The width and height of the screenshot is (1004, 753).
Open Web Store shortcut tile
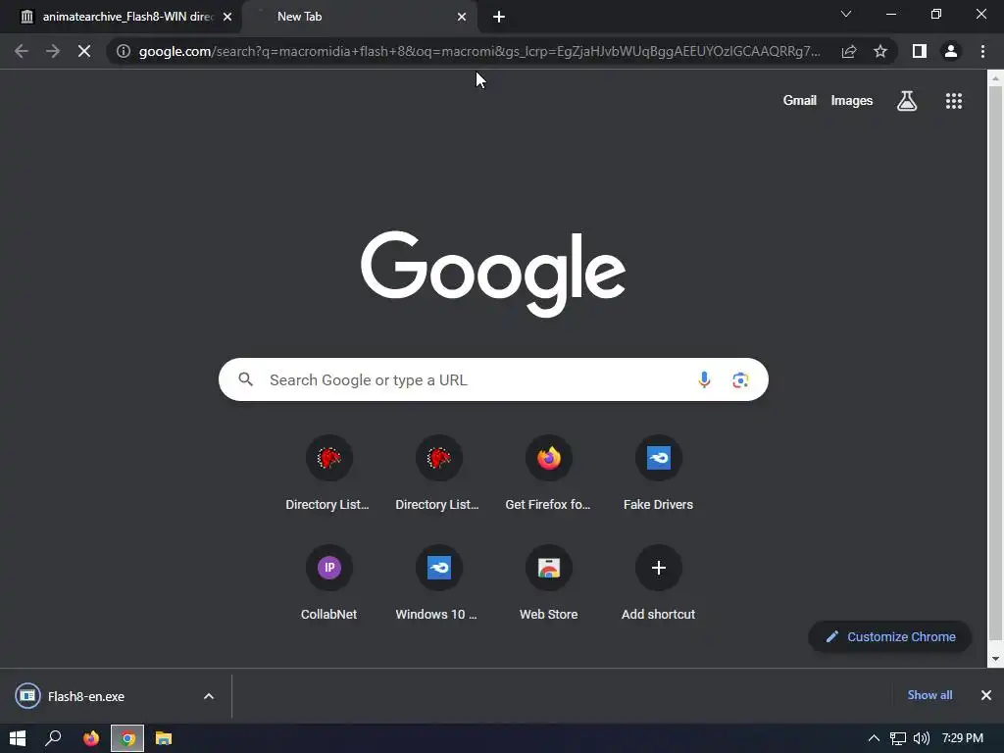pos(549,583)
